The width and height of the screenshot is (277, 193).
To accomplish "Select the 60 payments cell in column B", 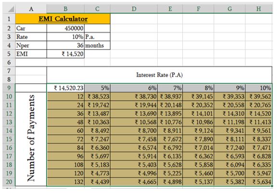I will tap(65, 130).
